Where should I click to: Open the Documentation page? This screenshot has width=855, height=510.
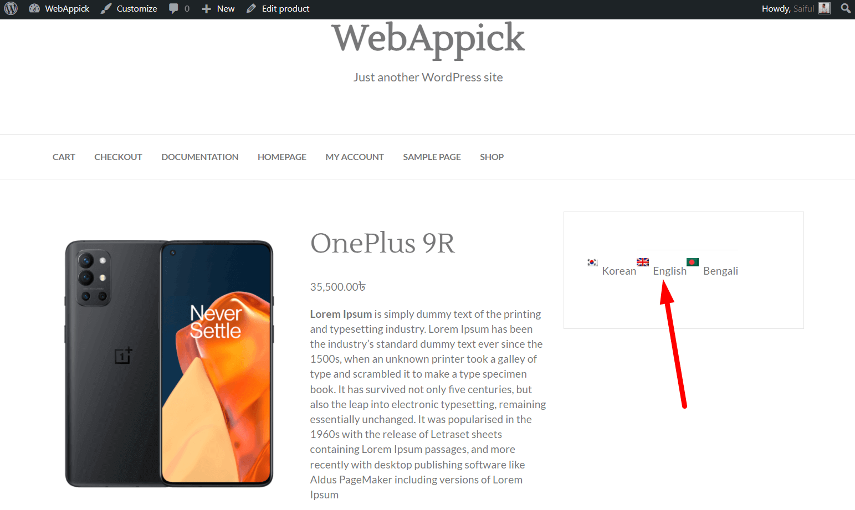click(200, 157)
